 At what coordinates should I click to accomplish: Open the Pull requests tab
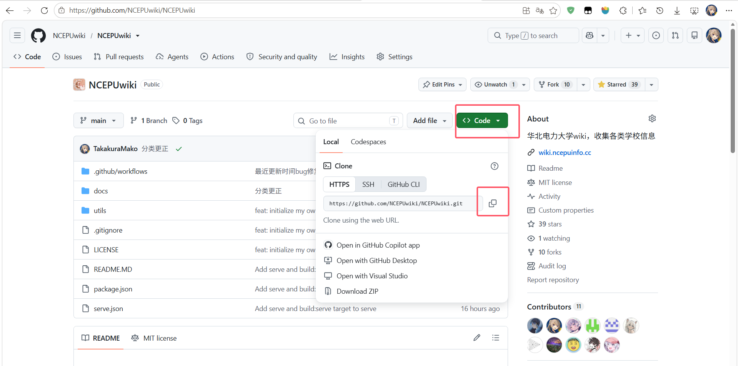pos(119,57)
